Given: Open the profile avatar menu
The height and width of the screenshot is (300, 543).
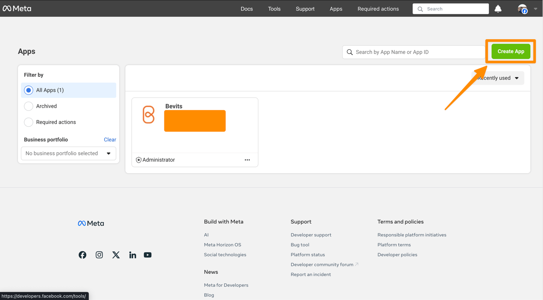Looking at the screenshot, I should [x=522, y=9].
